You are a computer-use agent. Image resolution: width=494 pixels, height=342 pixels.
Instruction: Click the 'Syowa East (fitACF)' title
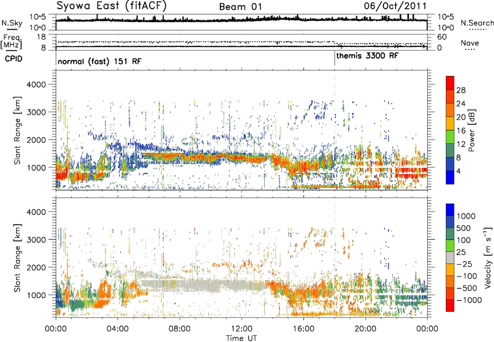111,6
